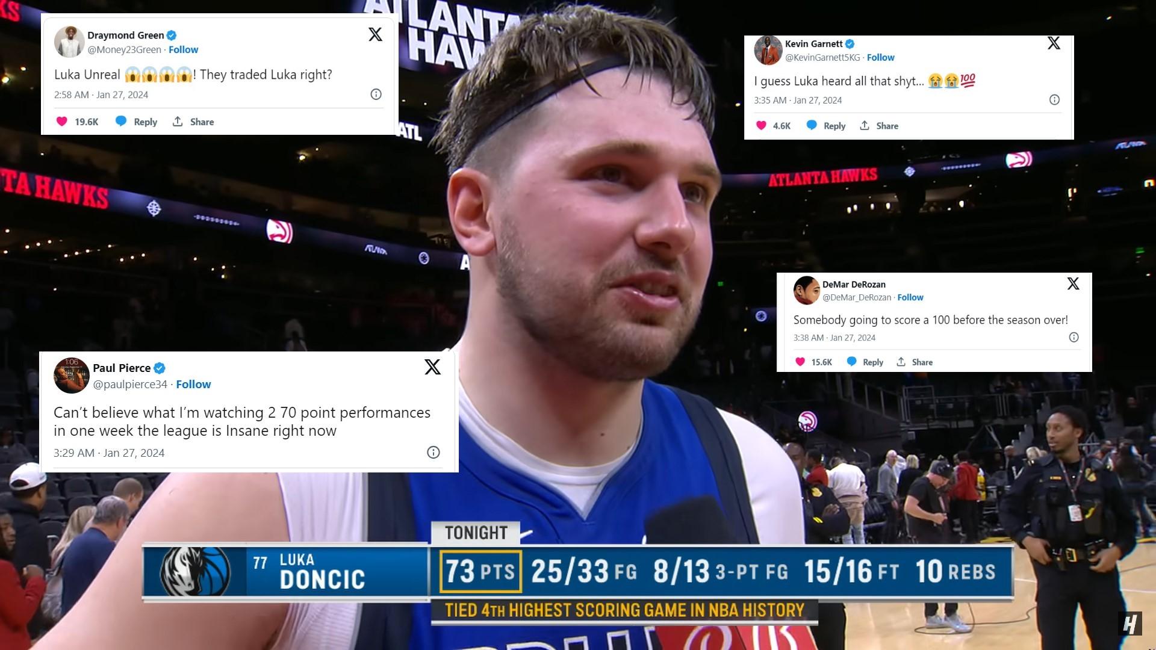Follow Paul Pierce's account
This screenshot has height=650, width=1156.
(193, 384)
